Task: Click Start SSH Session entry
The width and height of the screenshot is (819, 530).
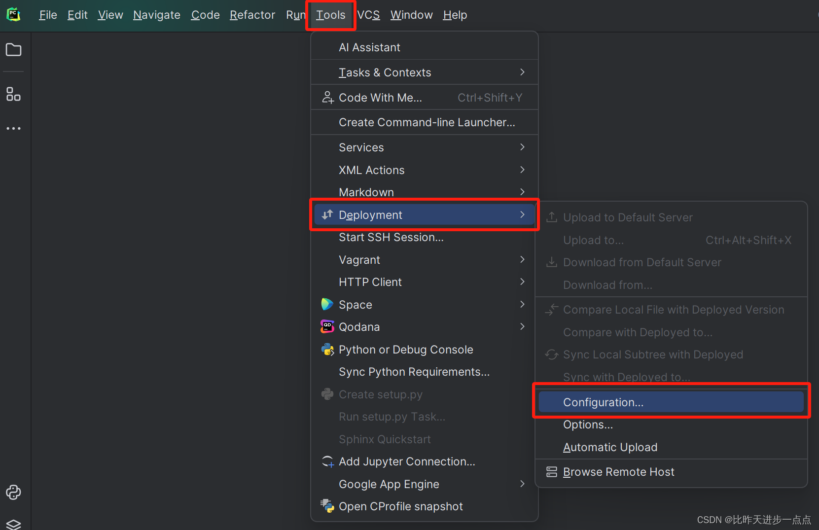Action: pos(391,237)
